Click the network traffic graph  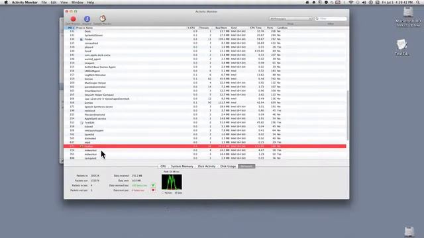click(172, 182)
